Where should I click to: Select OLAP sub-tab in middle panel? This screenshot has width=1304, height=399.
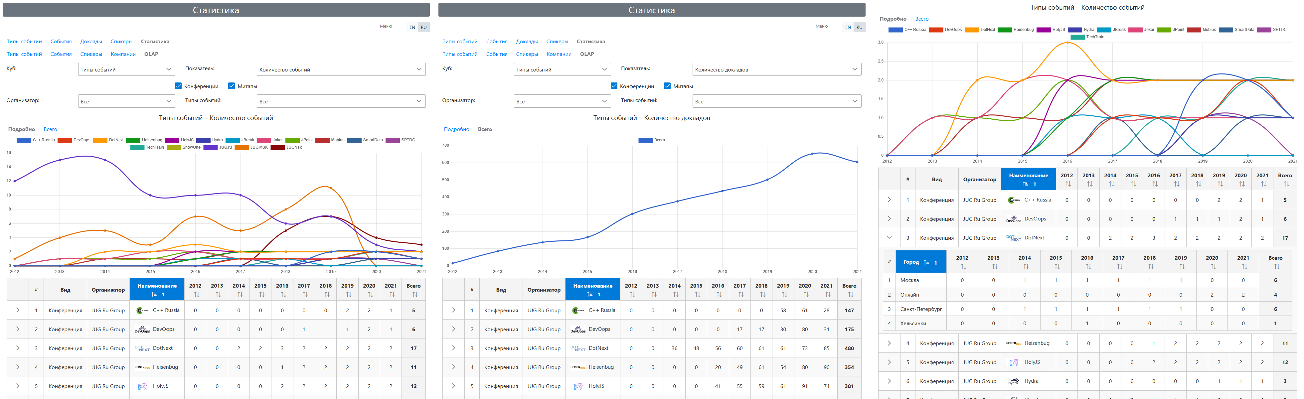pyautogui.click(x=587, y=54)
